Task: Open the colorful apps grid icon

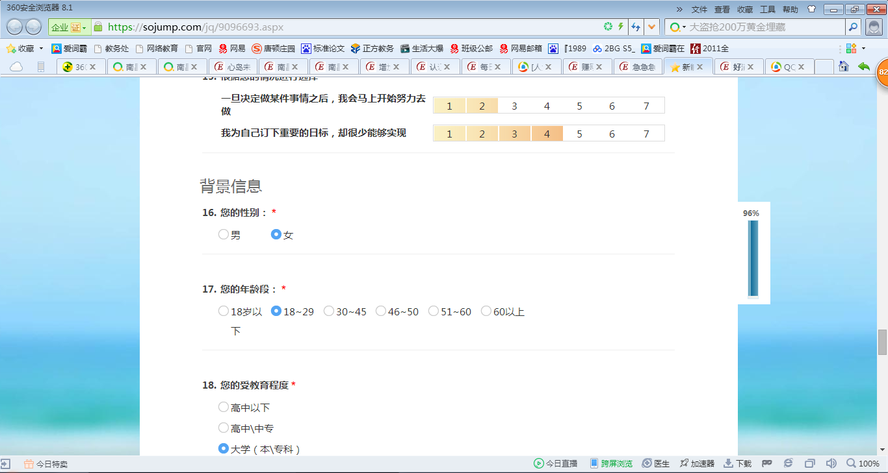Action: click(x=851, y=48)
